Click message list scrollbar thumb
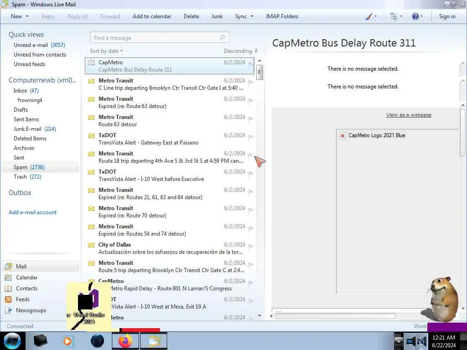Viewport: 467px width, 350px height. pyautogui.click(x=259, y=72)
